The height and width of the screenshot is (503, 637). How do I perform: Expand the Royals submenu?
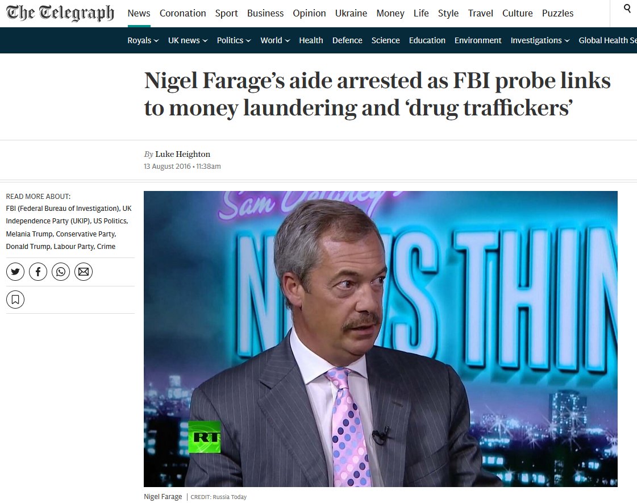click(143, 40)
